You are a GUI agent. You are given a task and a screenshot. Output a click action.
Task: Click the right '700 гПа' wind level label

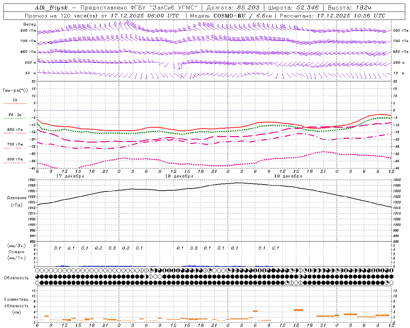[x=401, y=41]
